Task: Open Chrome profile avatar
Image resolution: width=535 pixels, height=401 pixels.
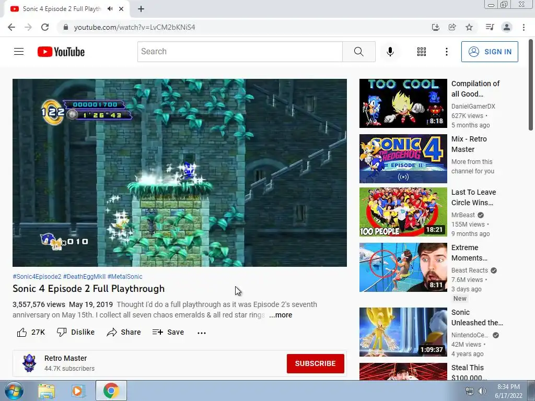Action: point(507,27)
